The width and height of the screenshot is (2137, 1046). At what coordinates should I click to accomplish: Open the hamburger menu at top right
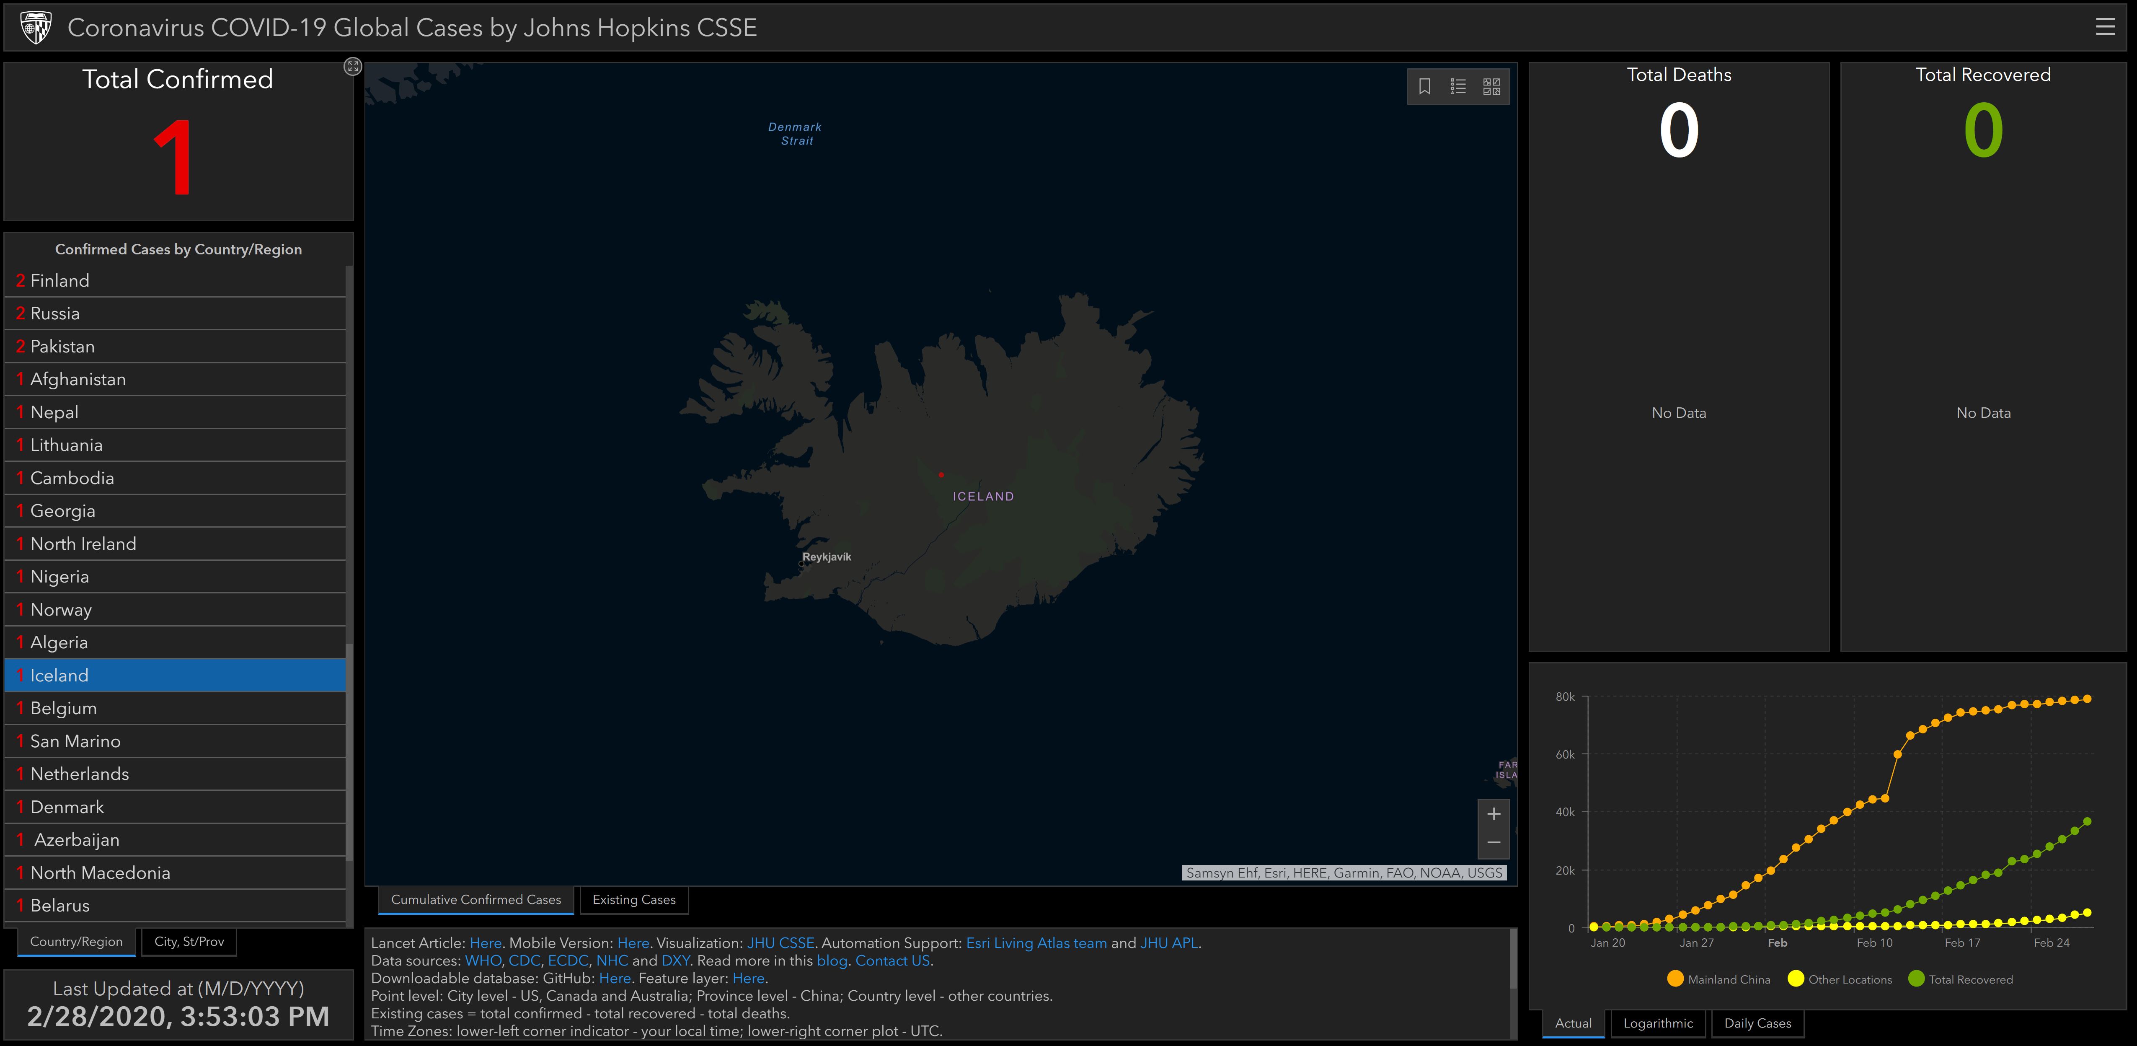click(x=2105, y=27)
